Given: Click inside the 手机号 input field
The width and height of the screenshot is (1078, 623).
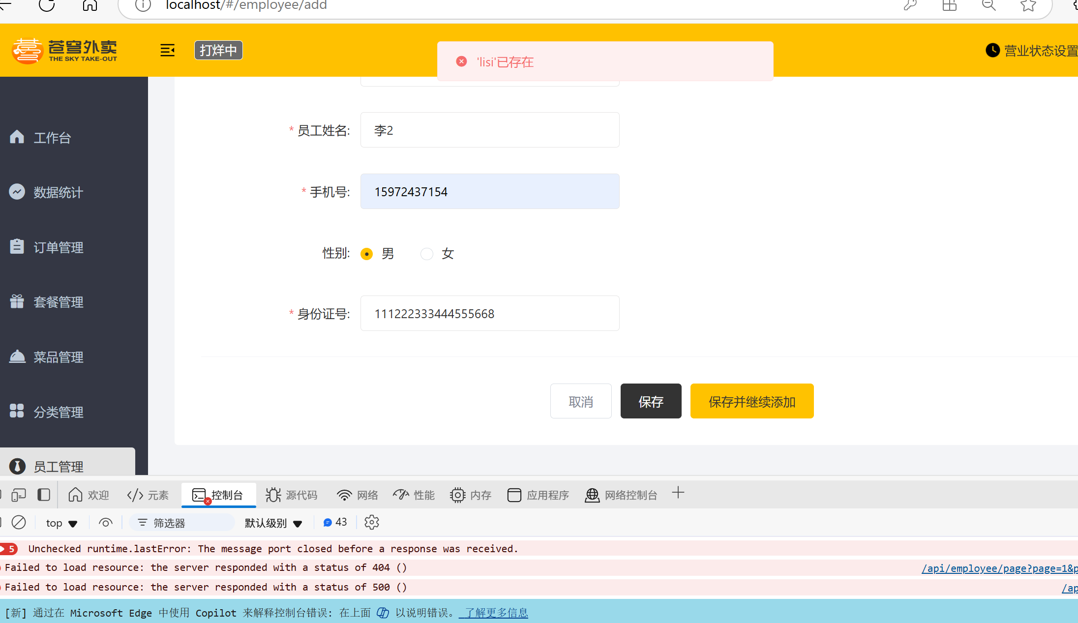Looking at the screenshot, I should pyautogui.click(x=489, y=191).
